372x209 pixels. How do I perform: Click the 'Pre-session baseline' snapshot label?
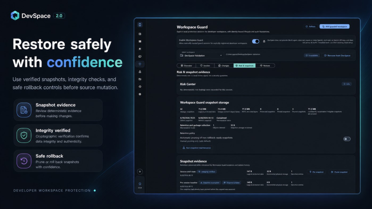tap(189, 183)
